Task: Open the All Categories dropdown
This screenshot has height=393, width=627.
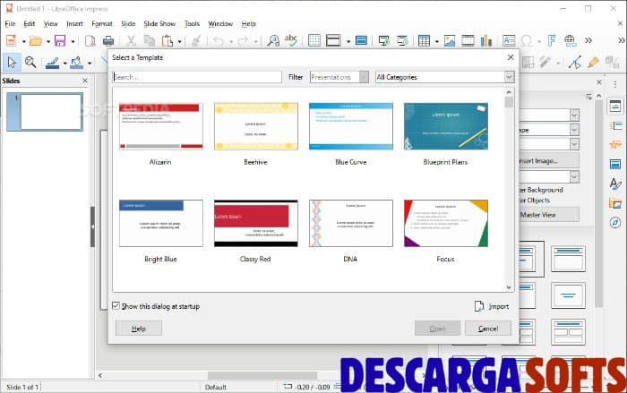Action: [444, 77]
